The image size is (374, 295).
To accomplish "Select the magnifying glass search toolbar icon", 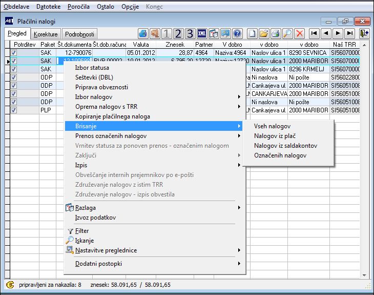I will (x=287, y=33).
